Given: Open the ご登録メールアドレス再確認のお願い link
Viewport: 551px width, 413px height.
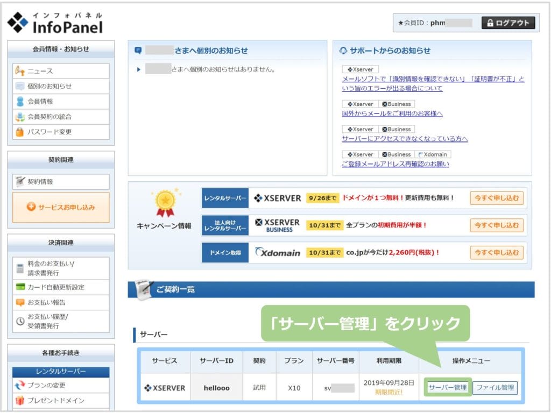Looking at the screenshot, I should tap(395, 164).
